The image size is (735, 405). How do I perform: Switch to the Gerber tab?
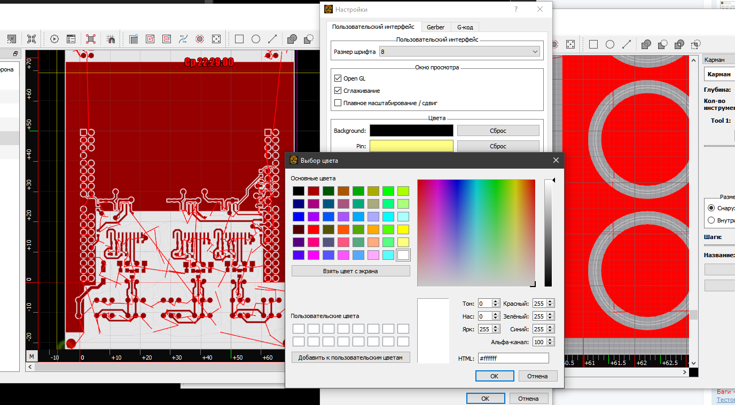point(435,27)
